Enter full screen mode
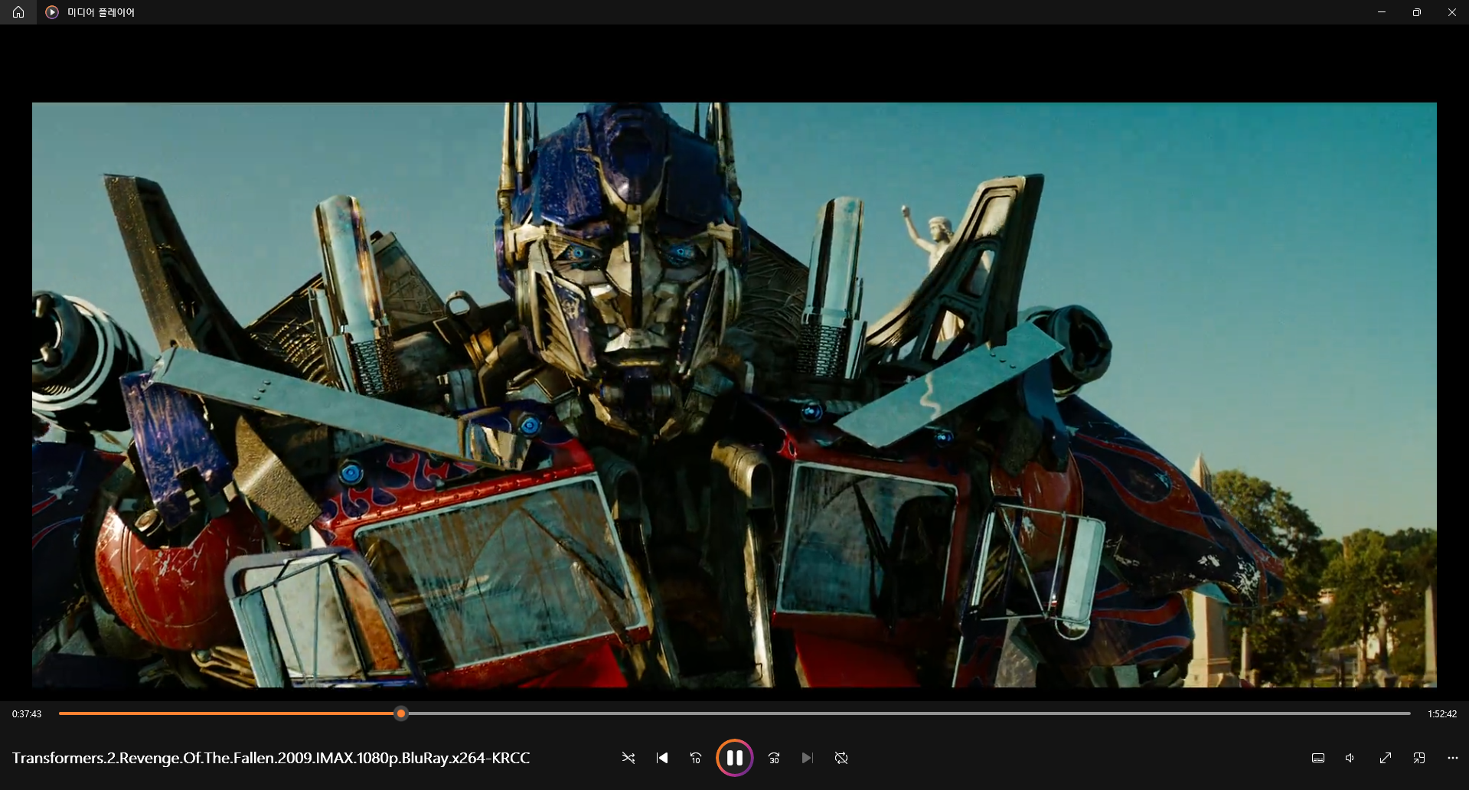 (x=1386, y=758)
